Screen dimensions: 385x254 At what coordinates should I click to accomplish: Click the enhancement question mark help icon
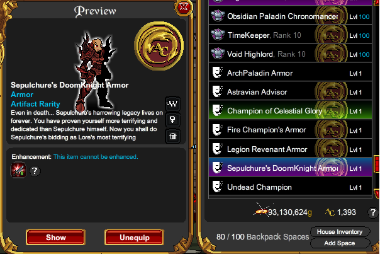tap(35, 171)
